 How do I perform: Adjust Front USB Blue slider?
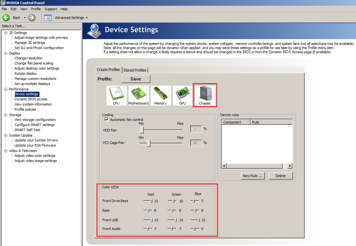click(x=195, y=220)
